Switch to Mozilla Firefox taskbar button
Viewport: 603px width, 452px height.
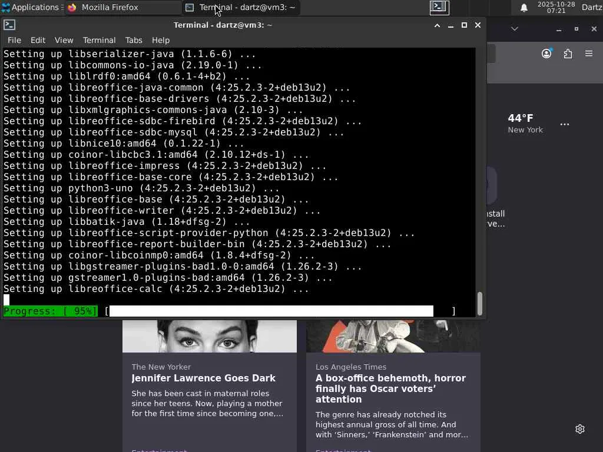pyautogui.click(x=123, y=7)
